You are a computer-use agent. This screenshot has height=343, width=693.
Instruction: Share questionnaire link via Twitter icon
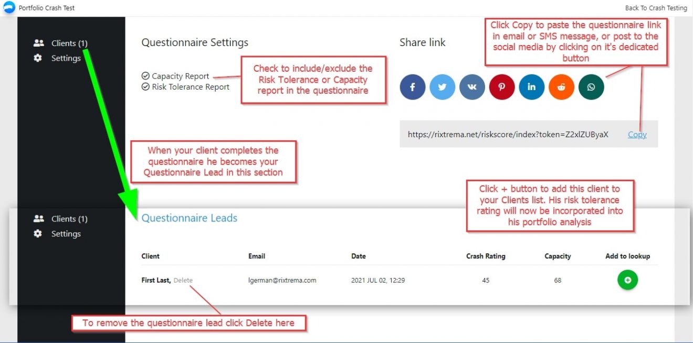442,87
